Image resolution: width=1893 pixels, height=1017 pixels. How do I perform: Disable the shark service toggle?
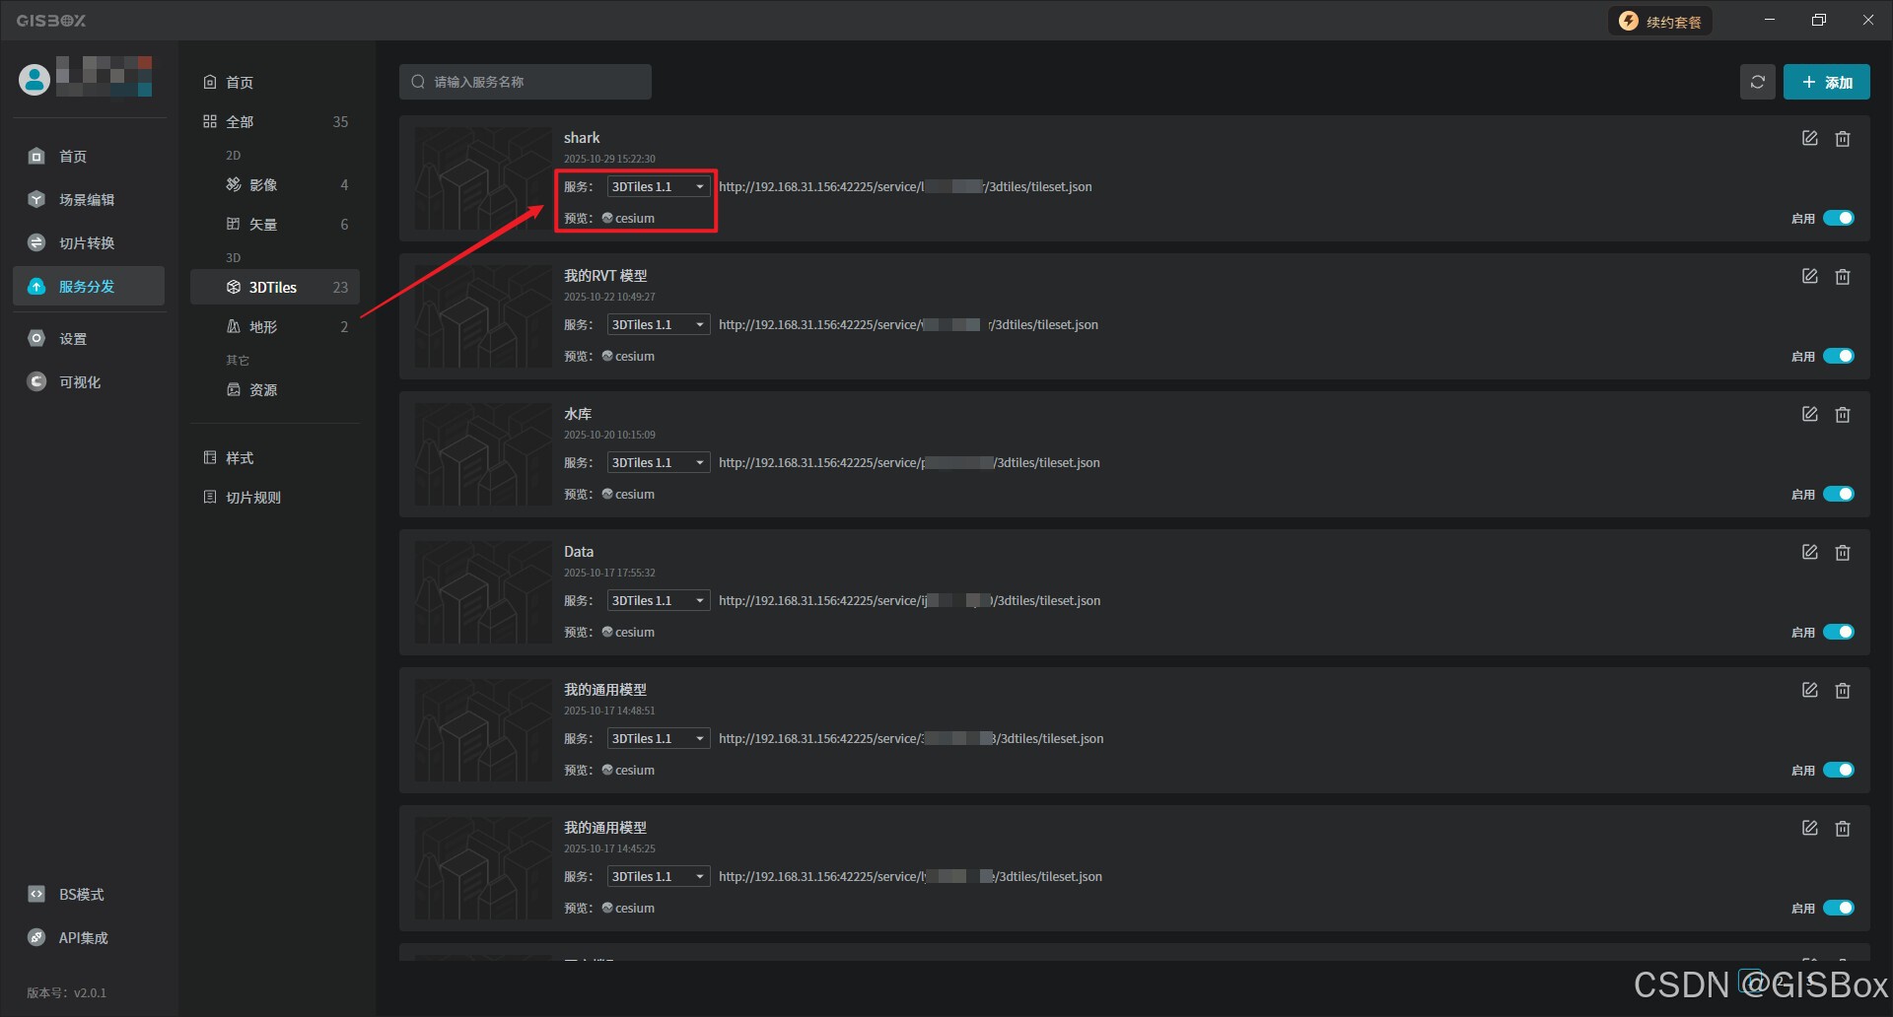click(x=1838, y=218)
